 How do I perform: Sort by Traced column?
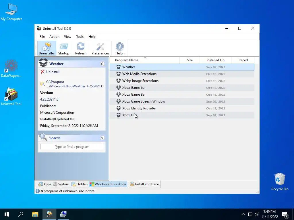click(x=243, y=60)
